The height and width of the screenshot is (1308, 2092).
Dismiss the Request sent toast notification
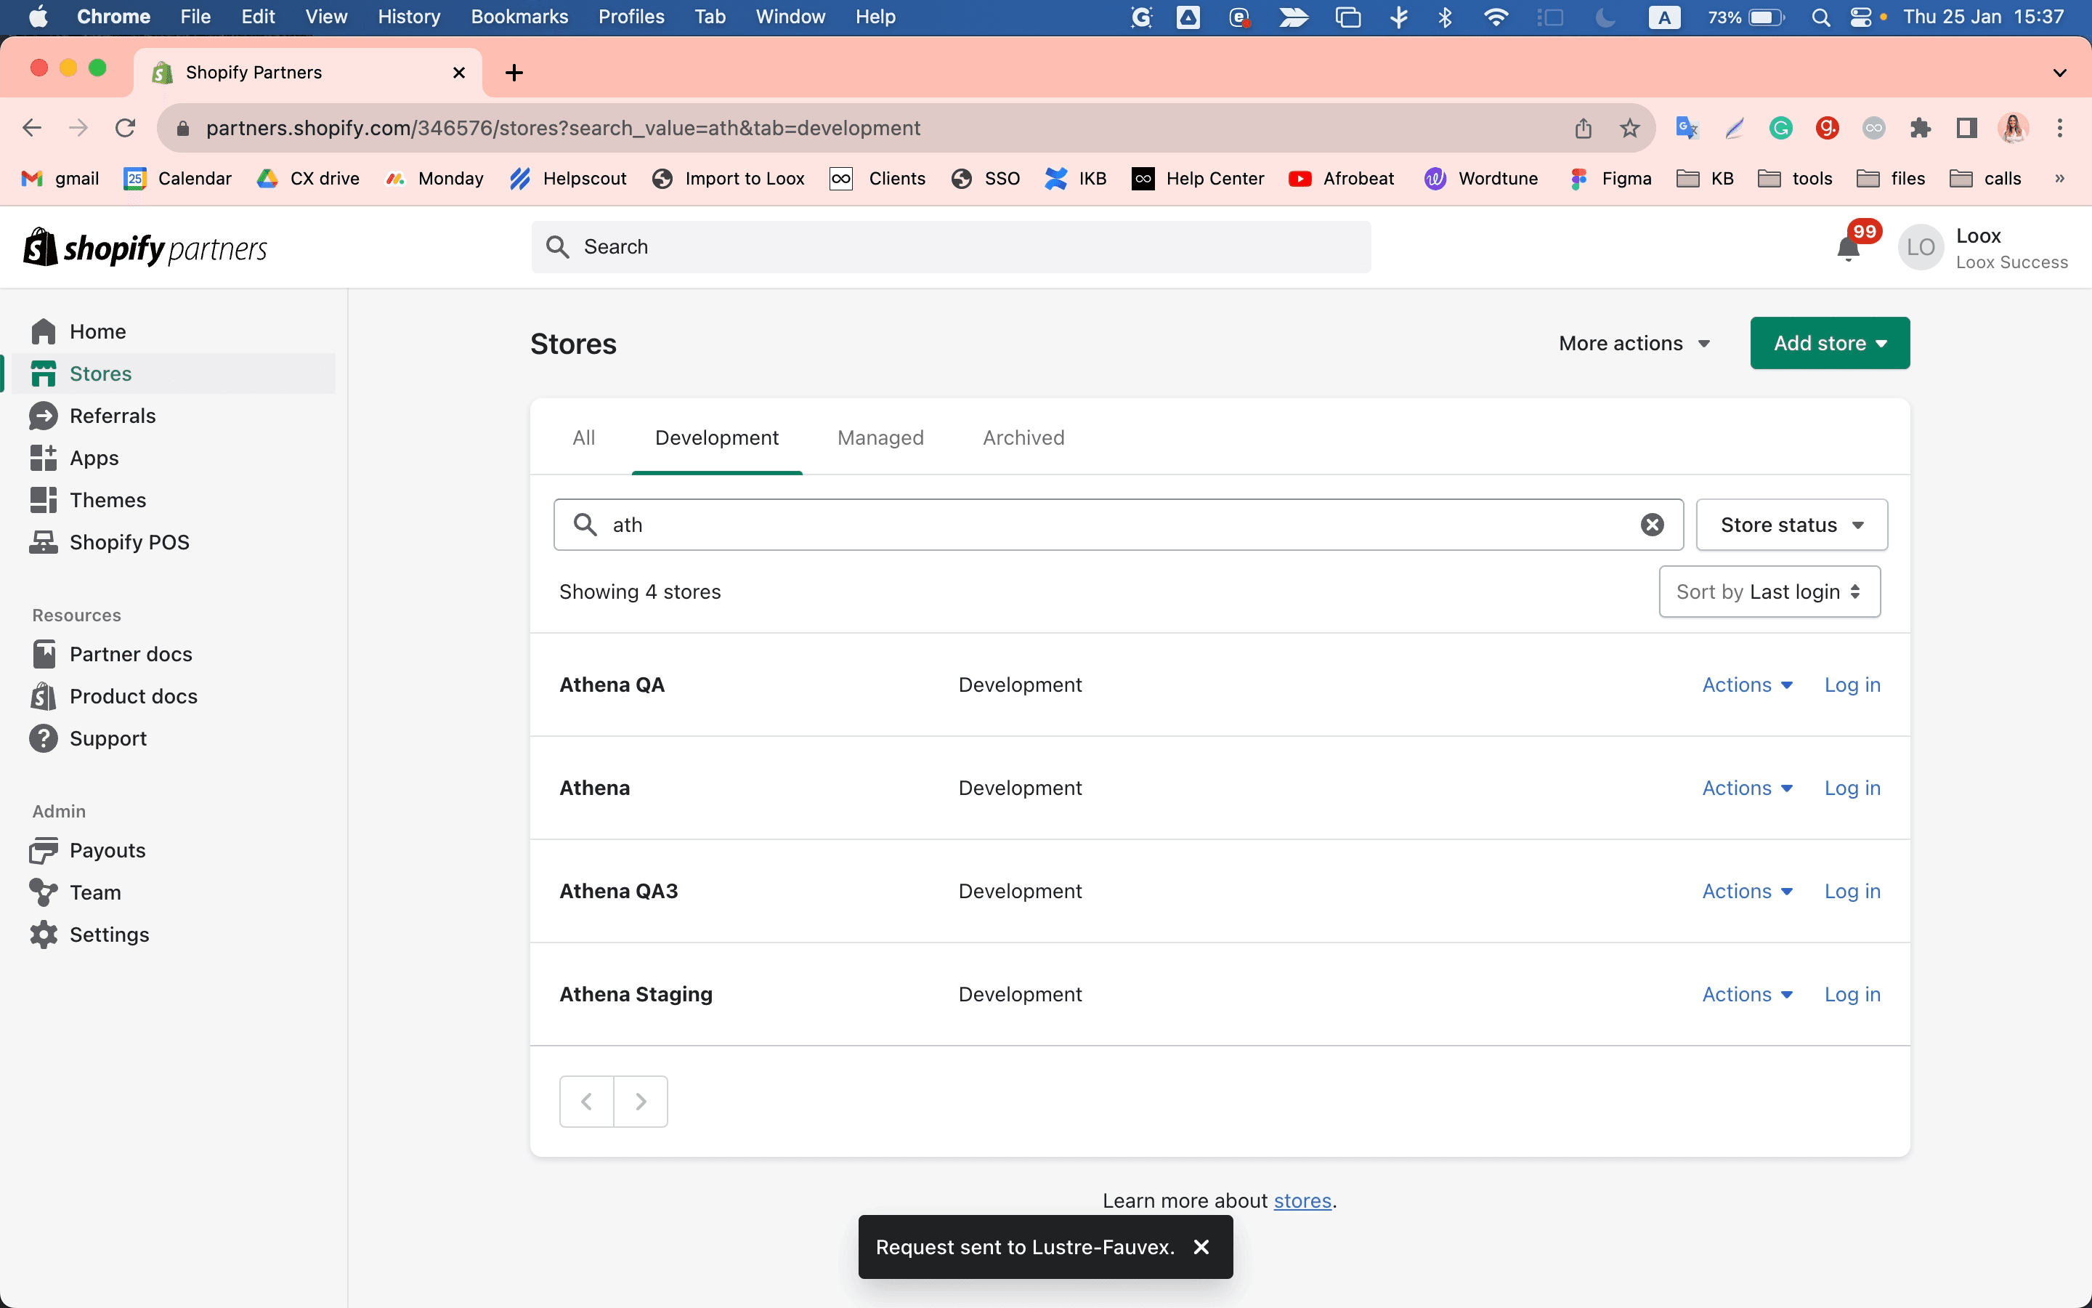(1201, 1246)
